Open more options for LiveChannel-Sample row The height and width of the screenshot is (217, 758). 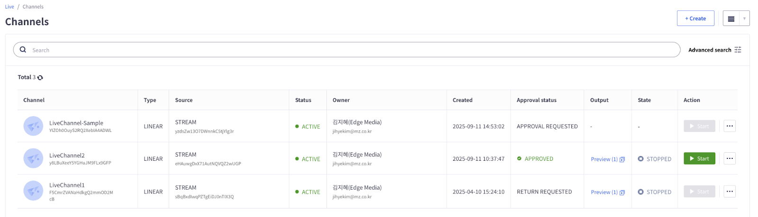[730, 126]
